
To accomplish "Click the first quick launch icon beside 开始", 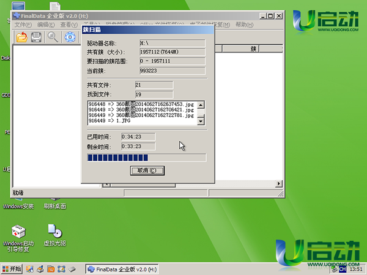I will 29,269.
